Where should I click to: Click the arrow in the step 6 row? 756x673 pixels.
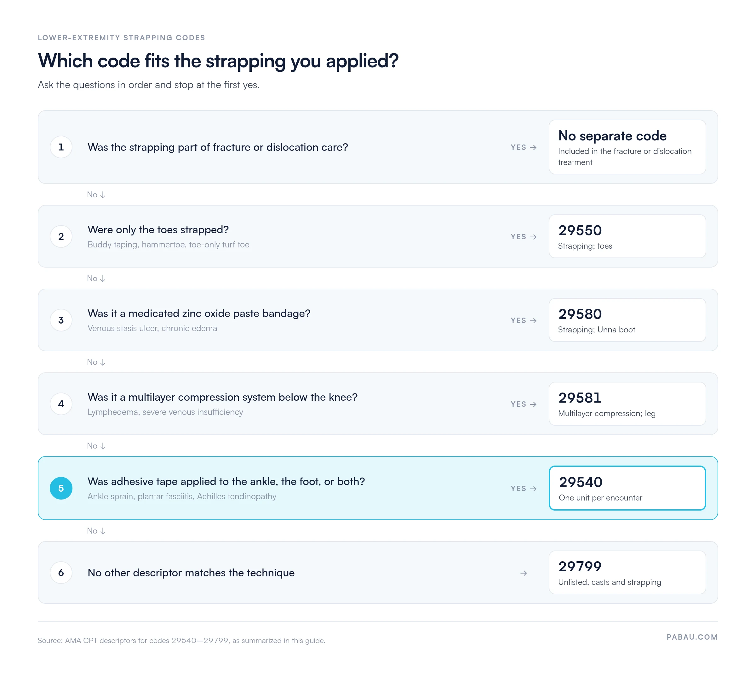click(x=524, y=573)
